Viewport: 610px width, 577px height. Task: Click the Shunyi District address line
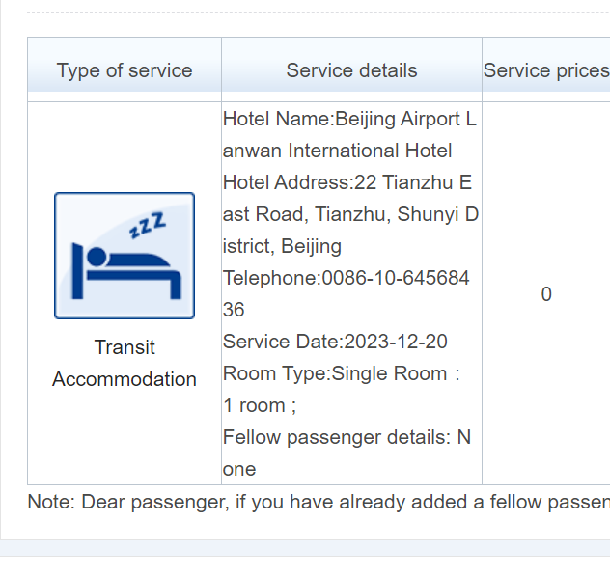pyautogui.click(x=350, y=214)
